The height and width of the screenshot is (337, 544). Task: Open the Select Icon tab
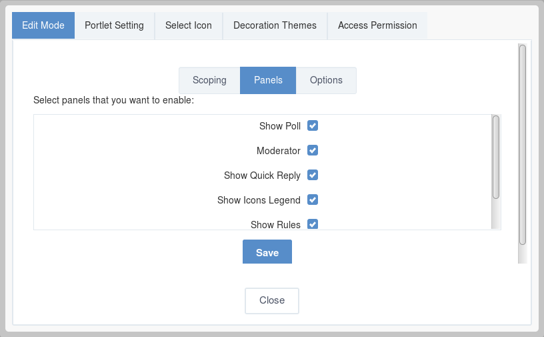tap(189, 25)
